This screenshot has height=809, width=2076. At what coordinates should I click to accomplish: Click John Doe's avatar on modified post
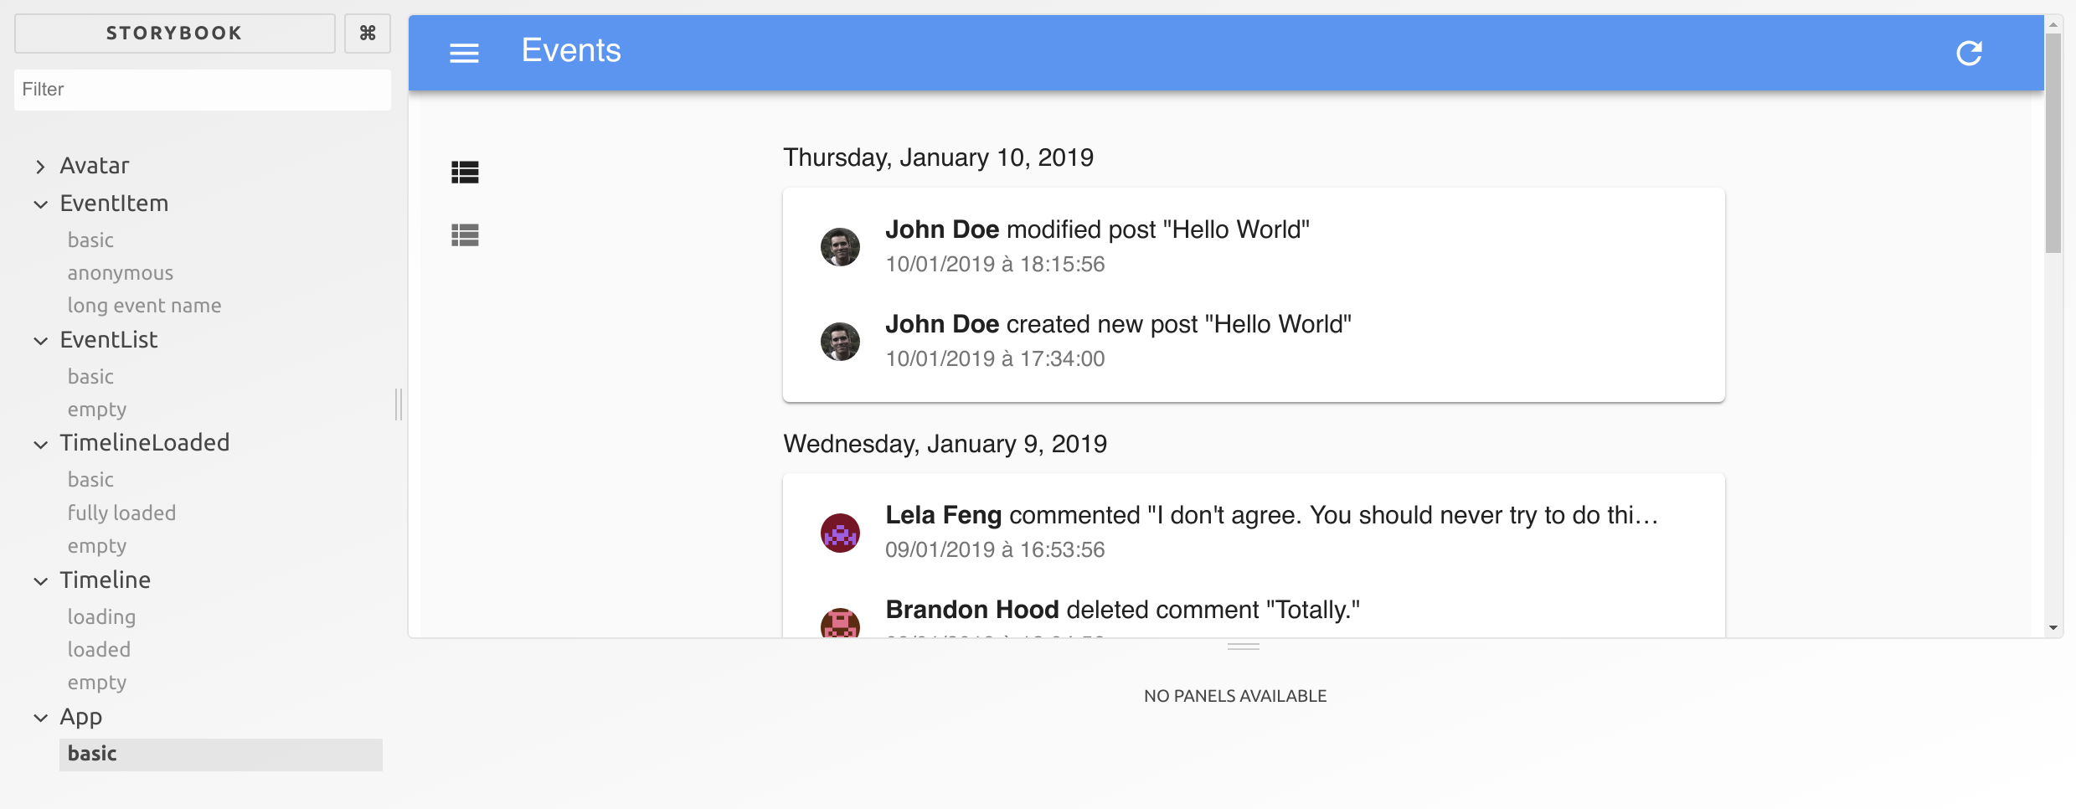coord(840,247)
